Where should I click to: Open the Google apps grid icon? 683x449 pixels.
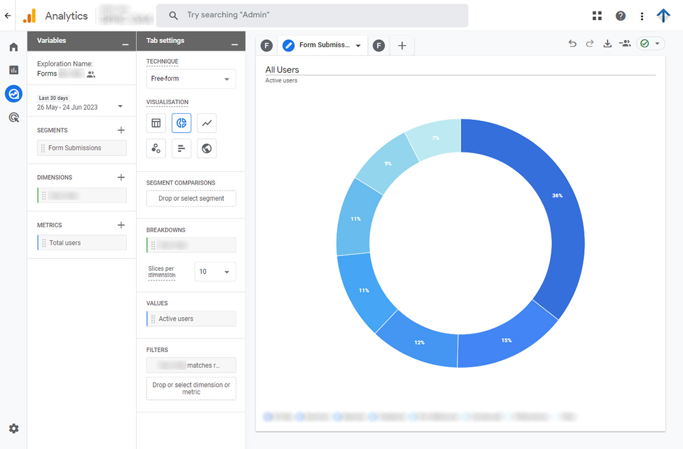597,16
